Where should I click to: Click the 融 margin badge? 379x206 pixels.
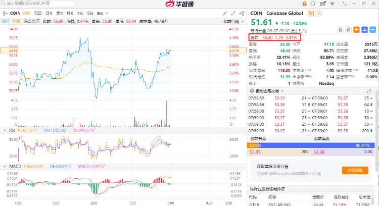[x=311, y=14]
